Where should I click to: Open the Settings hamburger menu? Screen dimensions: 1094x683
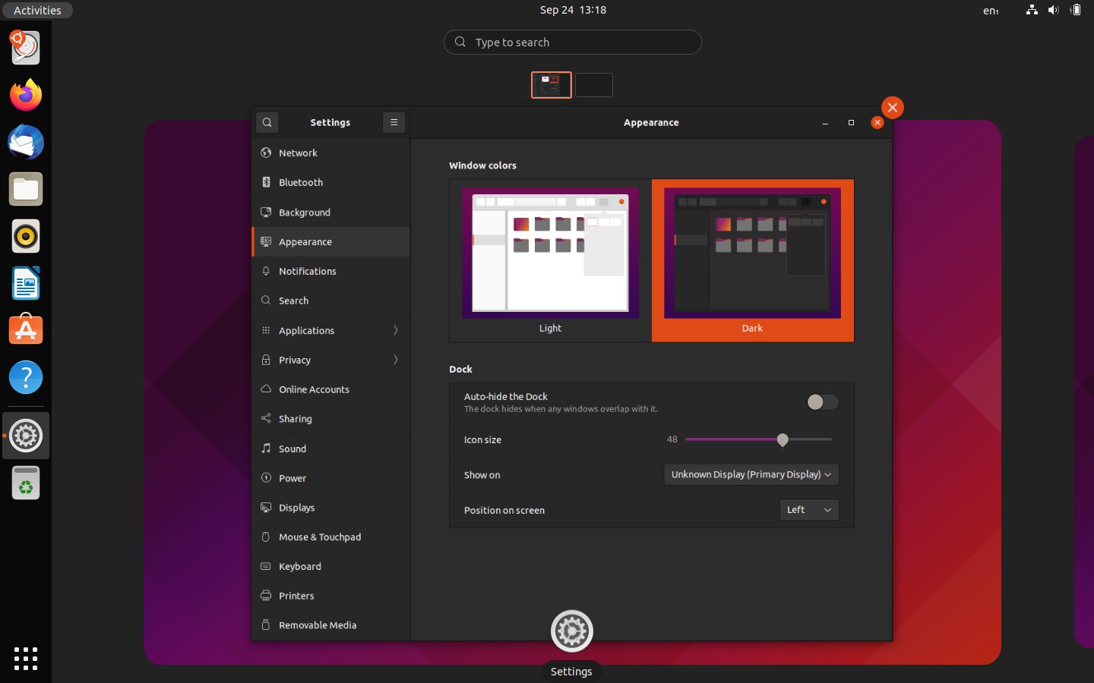394,122
